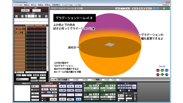Screen dimensions: 183x103
Task: Open 上_緑色(G) lip morph dropdown
Action: (108, 88)
